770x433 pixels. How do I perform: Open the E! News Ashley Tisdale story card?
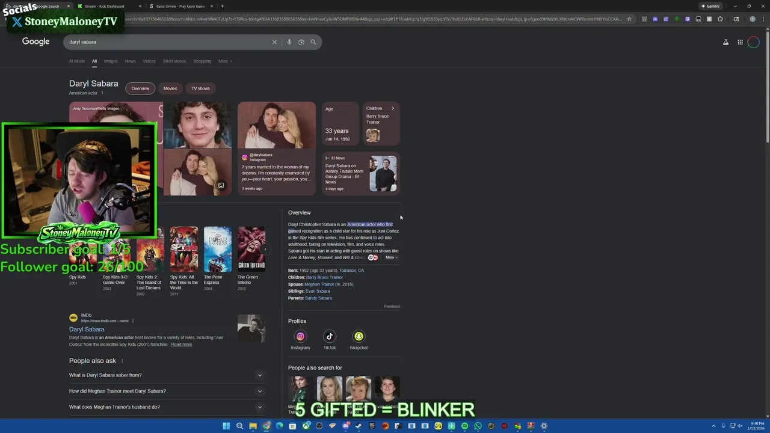point(361,173)
